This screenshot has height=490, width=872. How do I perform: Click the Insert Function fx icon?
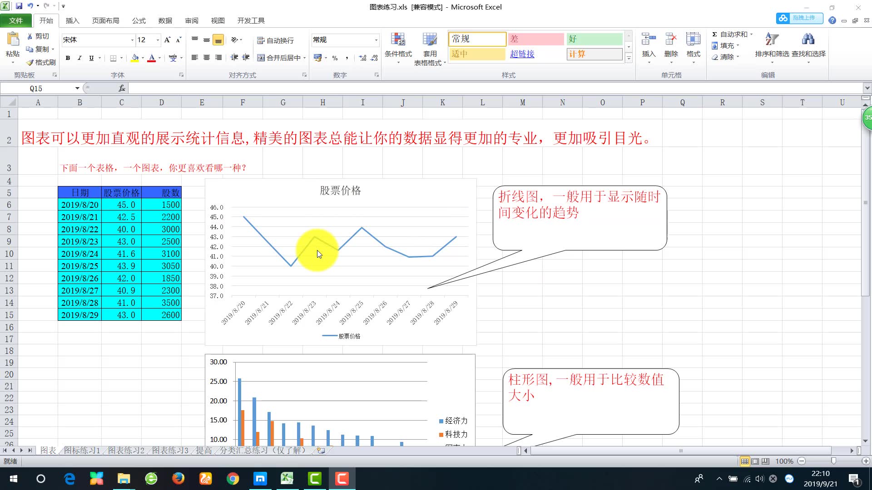pos(122,88)
